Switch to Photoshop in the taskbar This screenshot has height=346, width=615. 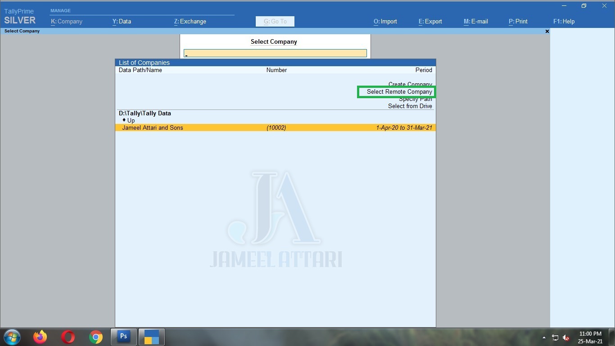click(123, 337)
